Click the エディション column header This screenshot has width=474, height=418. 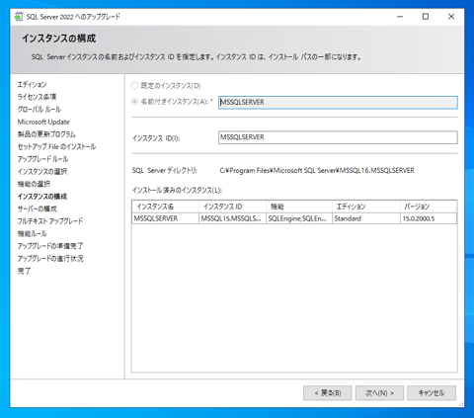tap(366, 207)
